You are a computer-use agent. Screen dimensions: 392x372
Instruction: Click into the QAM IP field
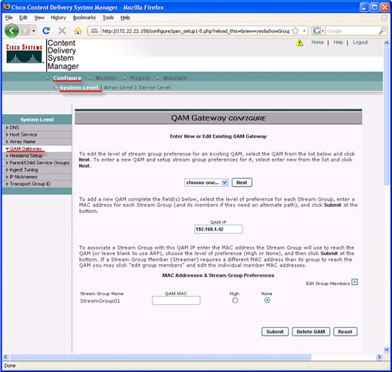pyautogui.click(x=218, y=230)
